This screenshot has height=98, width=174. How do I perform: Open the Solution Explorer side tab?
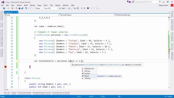[x=172, y=25]
